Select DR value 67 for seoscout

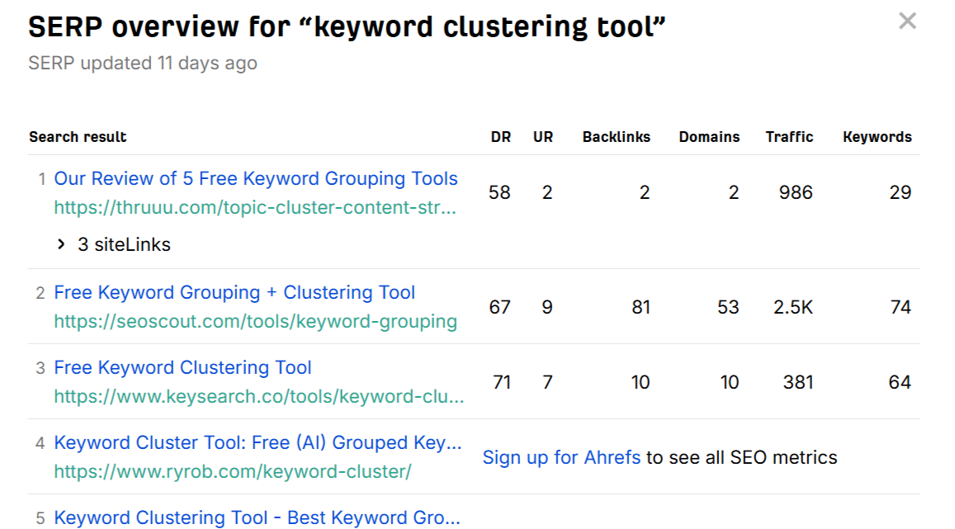pos(499,307)
